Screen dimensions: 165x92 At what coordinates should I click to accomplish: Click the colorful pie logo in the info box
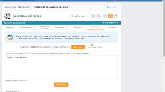pos(10,37)
